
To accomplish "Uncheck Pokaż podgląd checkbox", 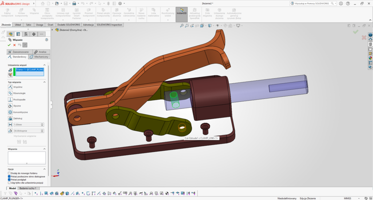I will point(9,180).
